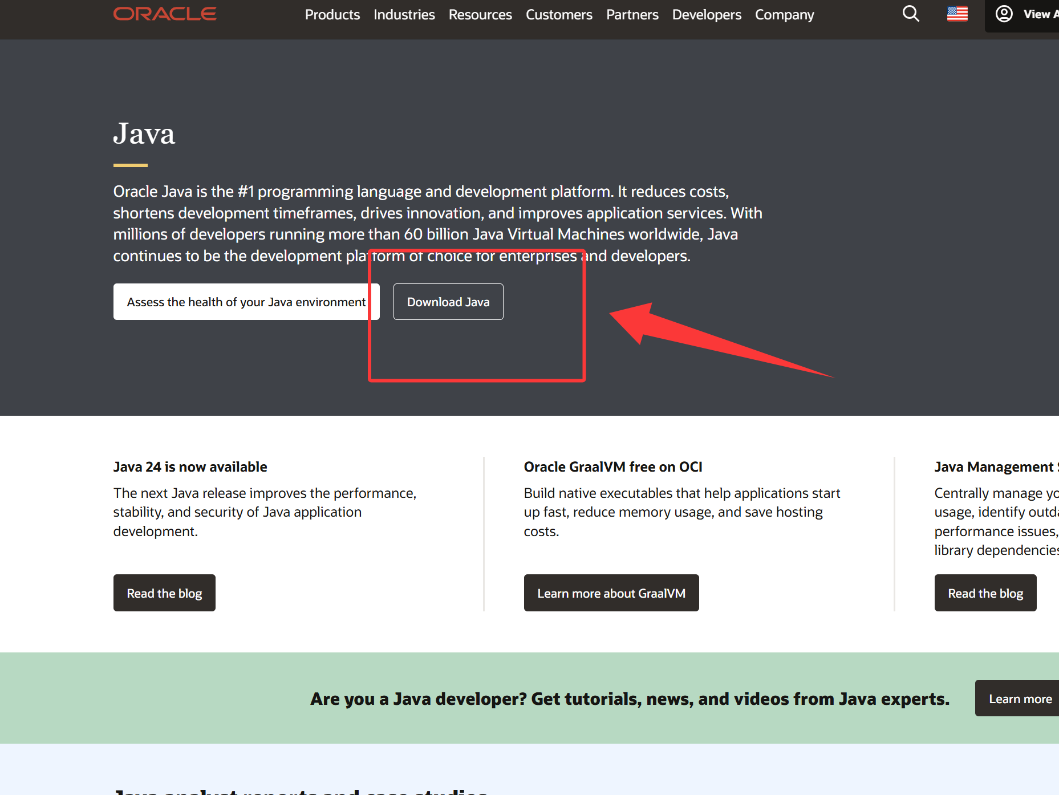Image resolution: width=1059 pixels, height=795 pixels.
Task: Click the Download Java button
Action: tap(448, 302)
